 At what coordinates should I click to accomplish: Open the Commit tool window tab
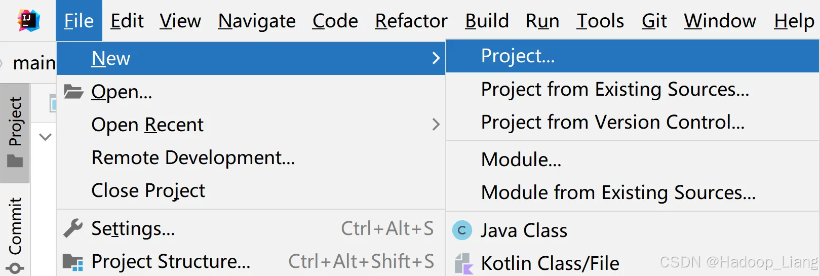pyautogui.click(x=15, y=233)
